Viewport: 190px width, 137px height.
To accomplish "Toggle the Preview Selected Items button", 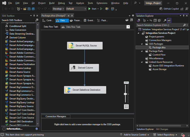I will point(169,21).
